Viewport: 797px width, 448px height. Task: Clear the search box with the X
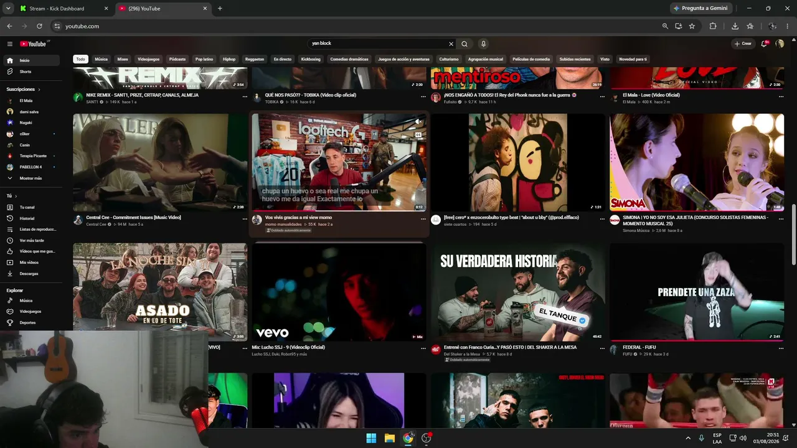451,44
